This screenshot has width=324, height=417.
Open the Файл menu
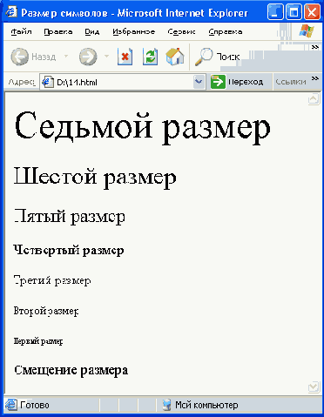(x=21, y=31)
